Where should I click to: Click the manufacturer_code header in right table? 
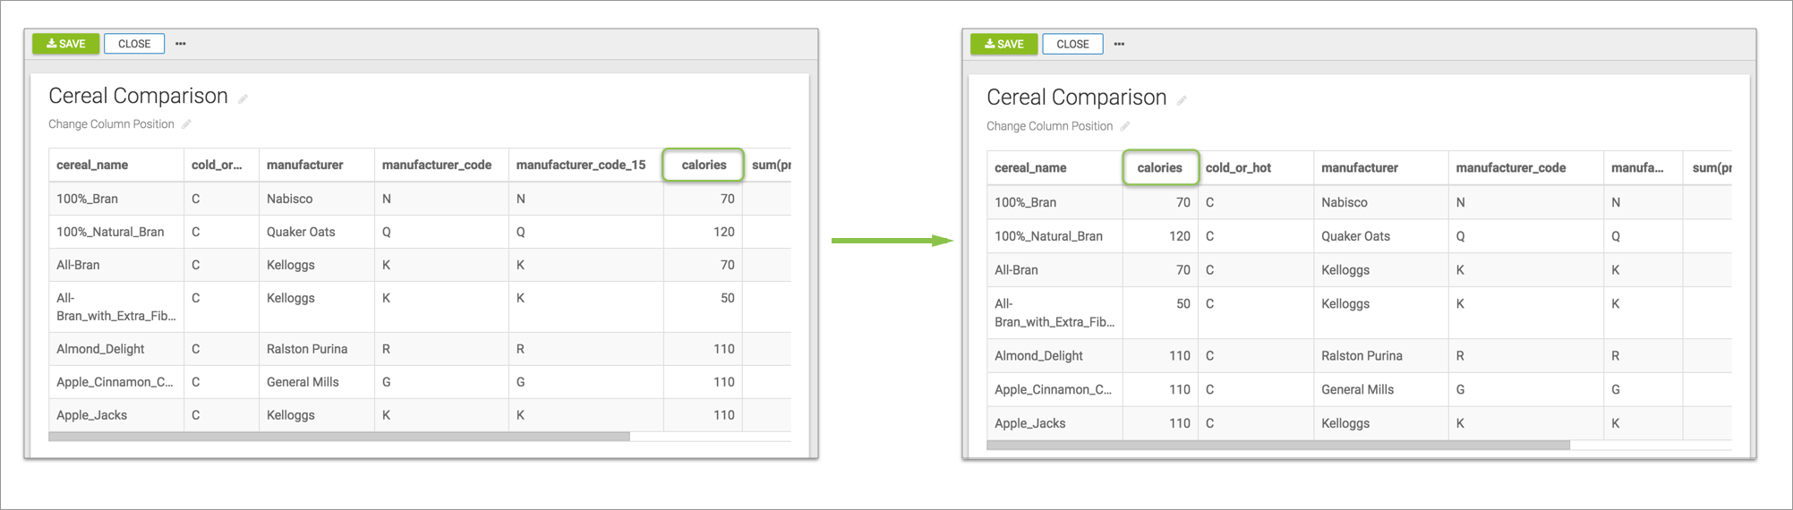1510,167
